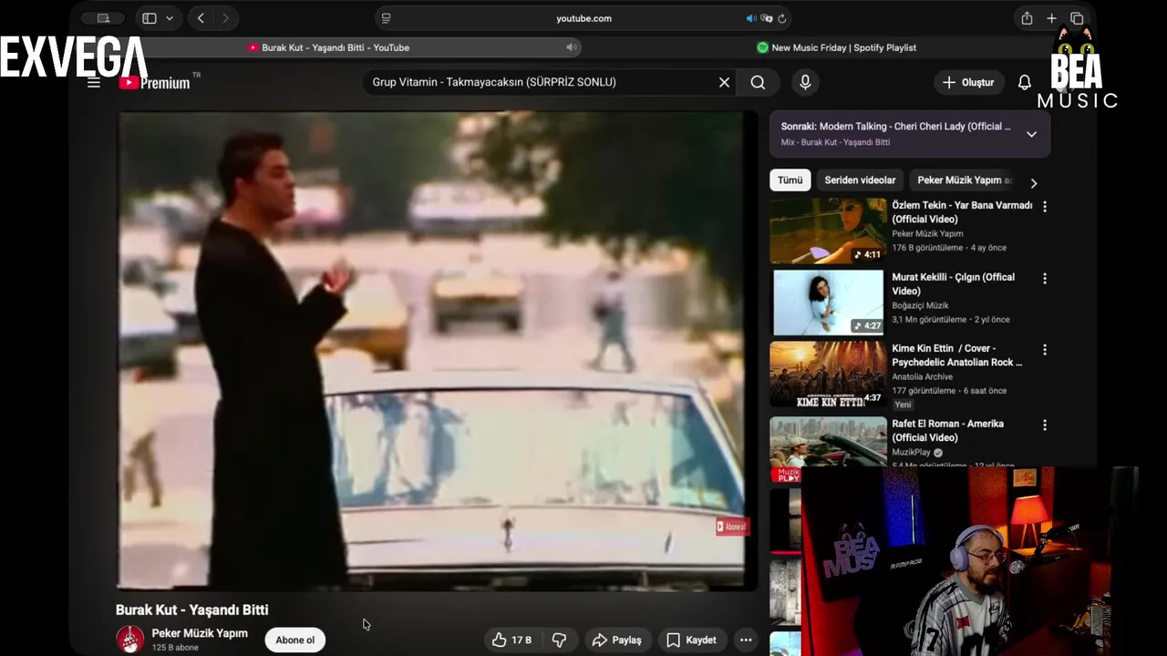Save video with Kaydet button
Screen dimensions: 1167x656
coord(691,640)
